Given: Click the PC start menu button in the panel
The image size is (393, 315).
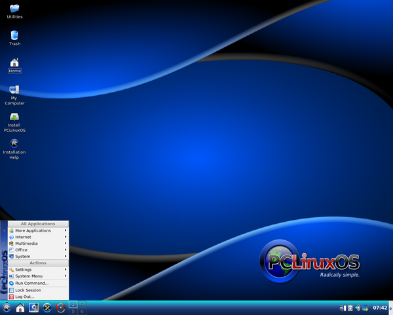Looking at the screenshot, I should (7, 308).
